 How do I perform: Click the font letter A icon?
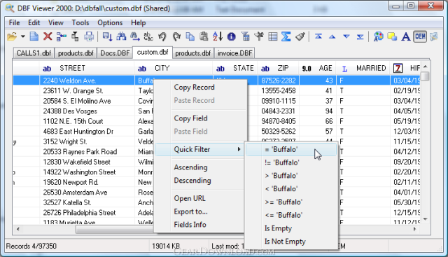[406, 36]
